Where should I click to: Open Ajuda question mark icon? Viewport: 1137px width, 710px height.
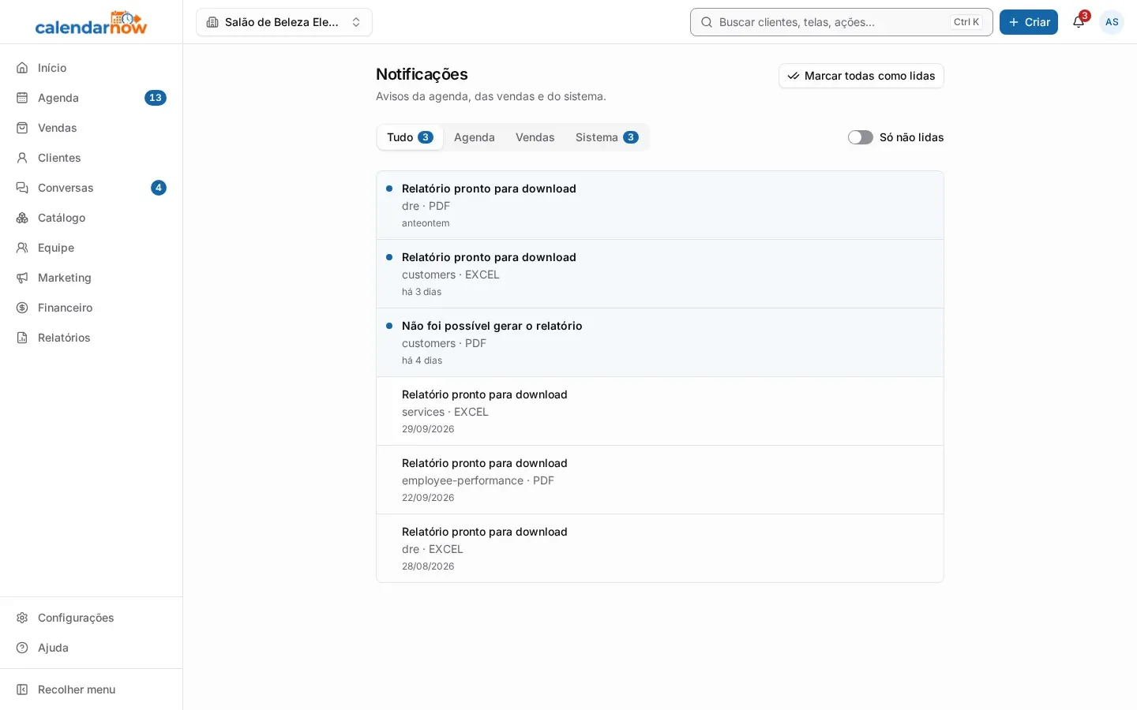(22, 648)
